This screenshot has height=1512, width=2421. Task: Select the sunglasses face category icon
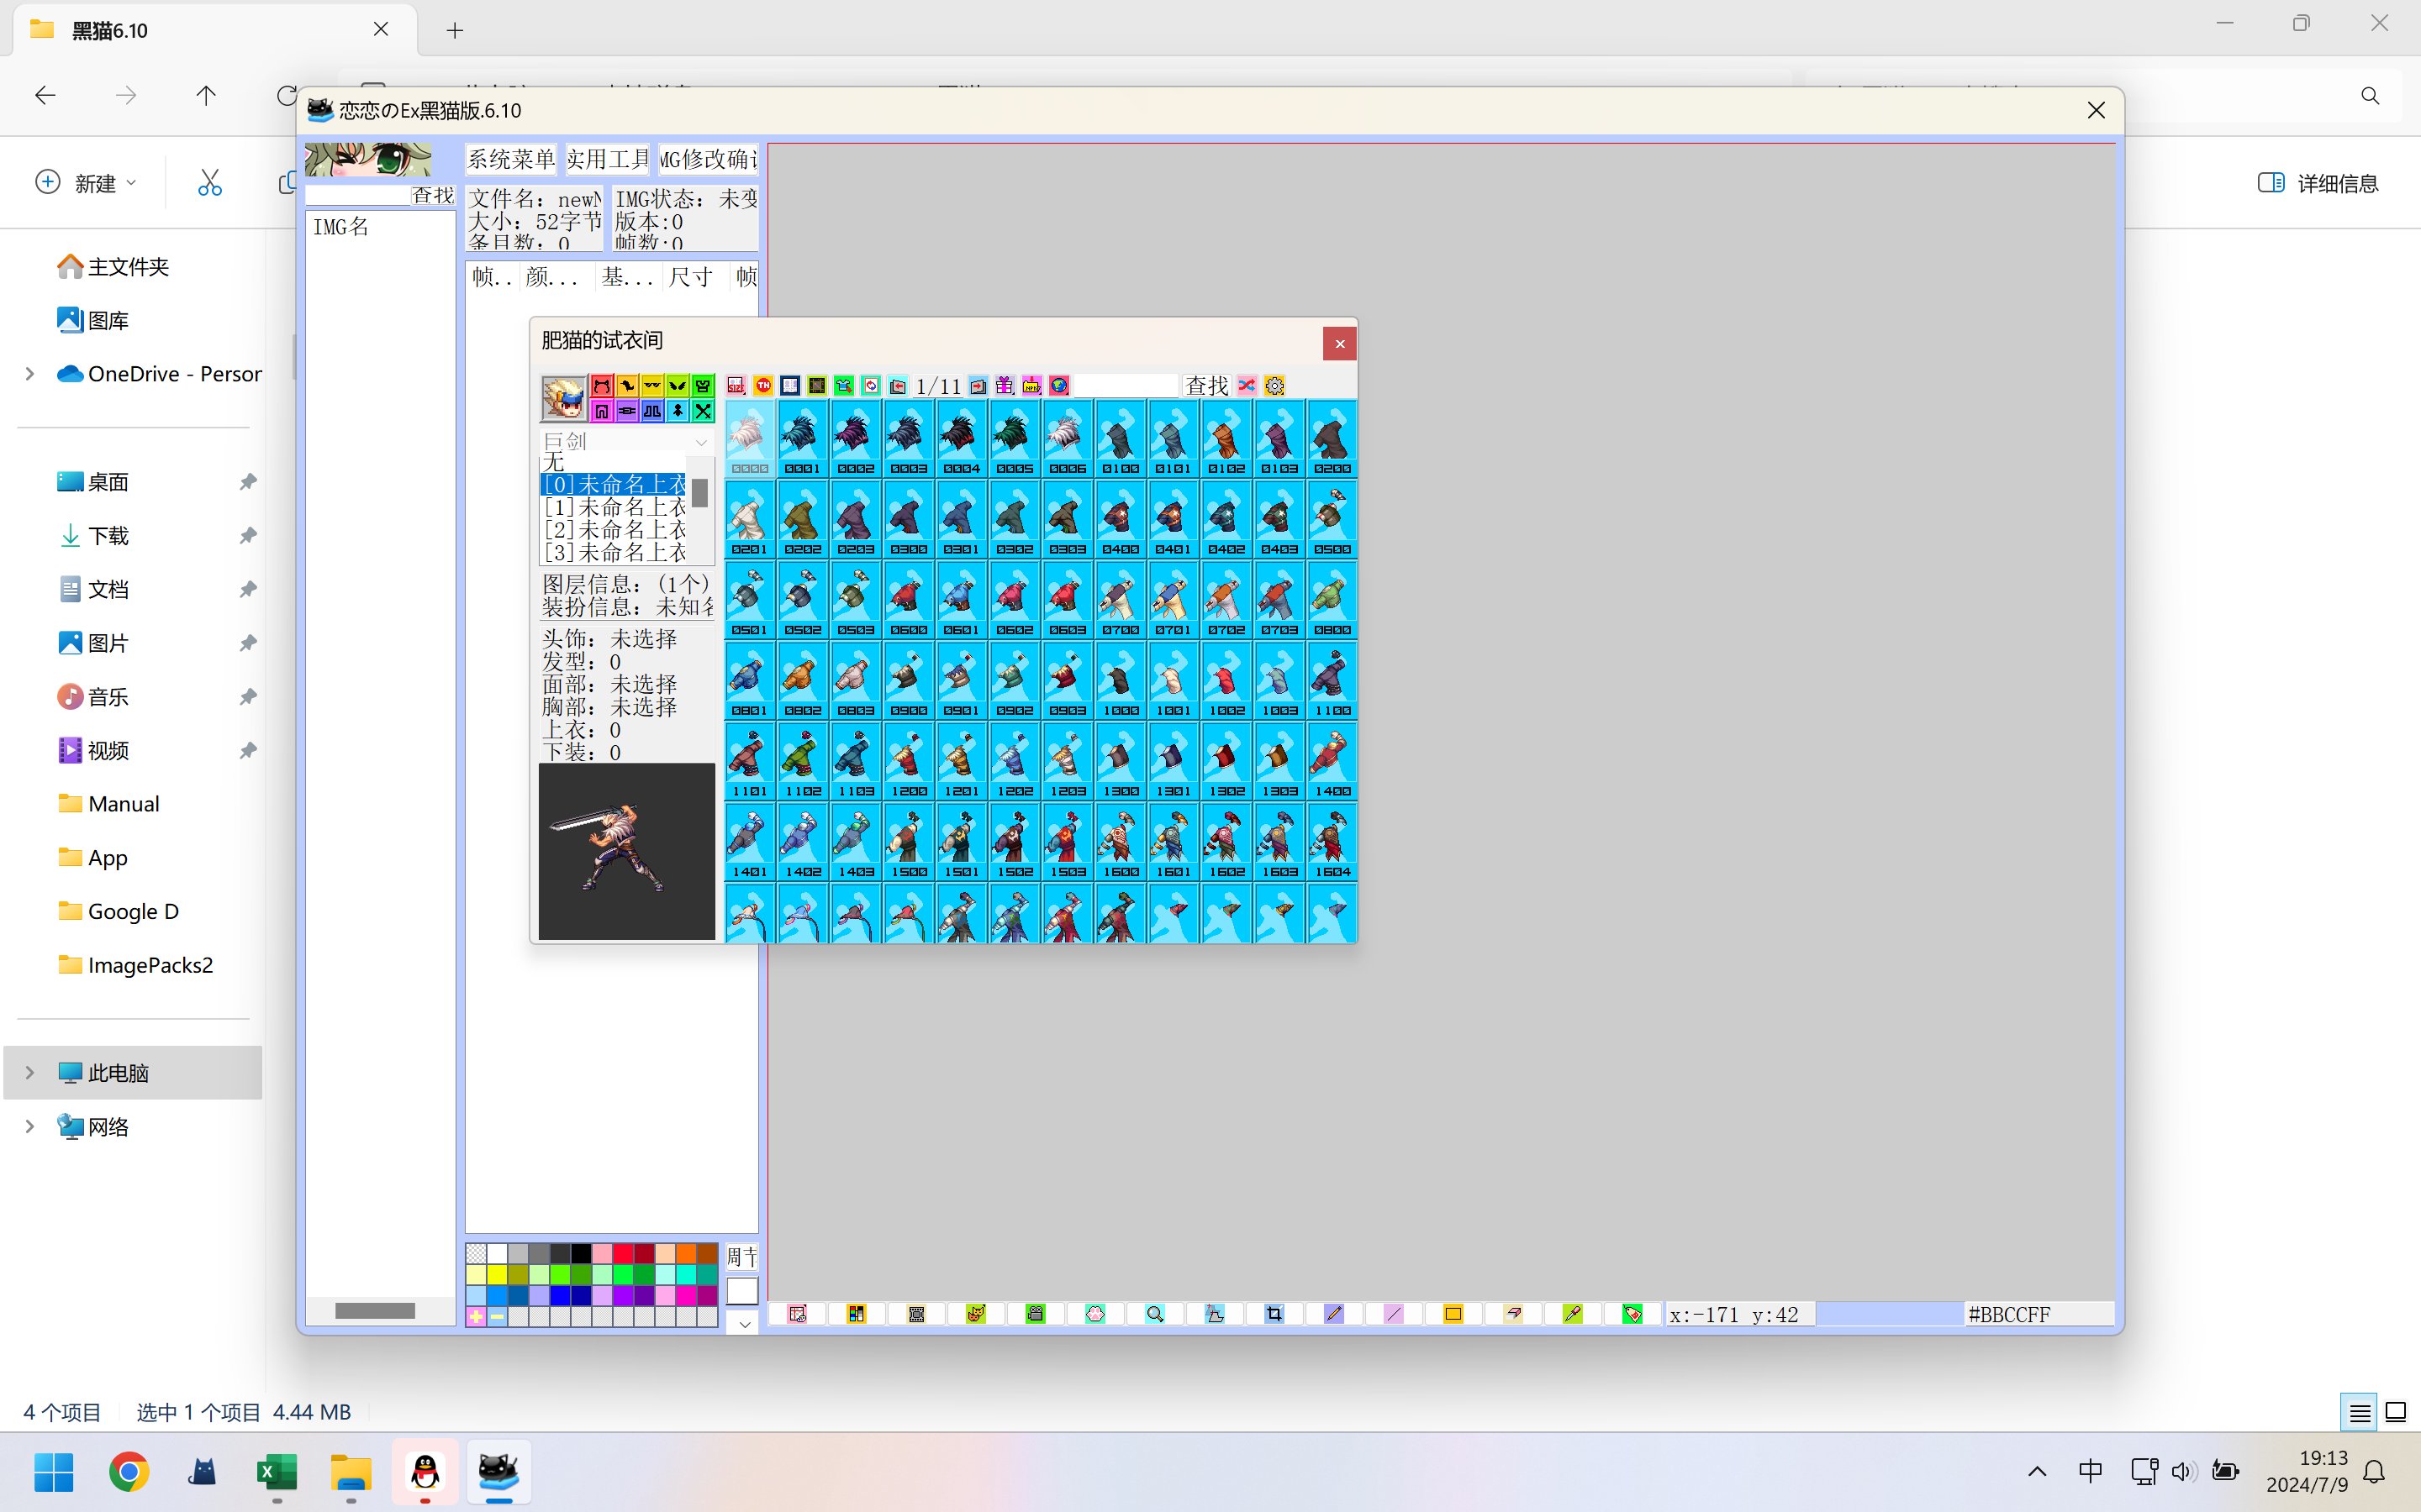coord(653,386)
